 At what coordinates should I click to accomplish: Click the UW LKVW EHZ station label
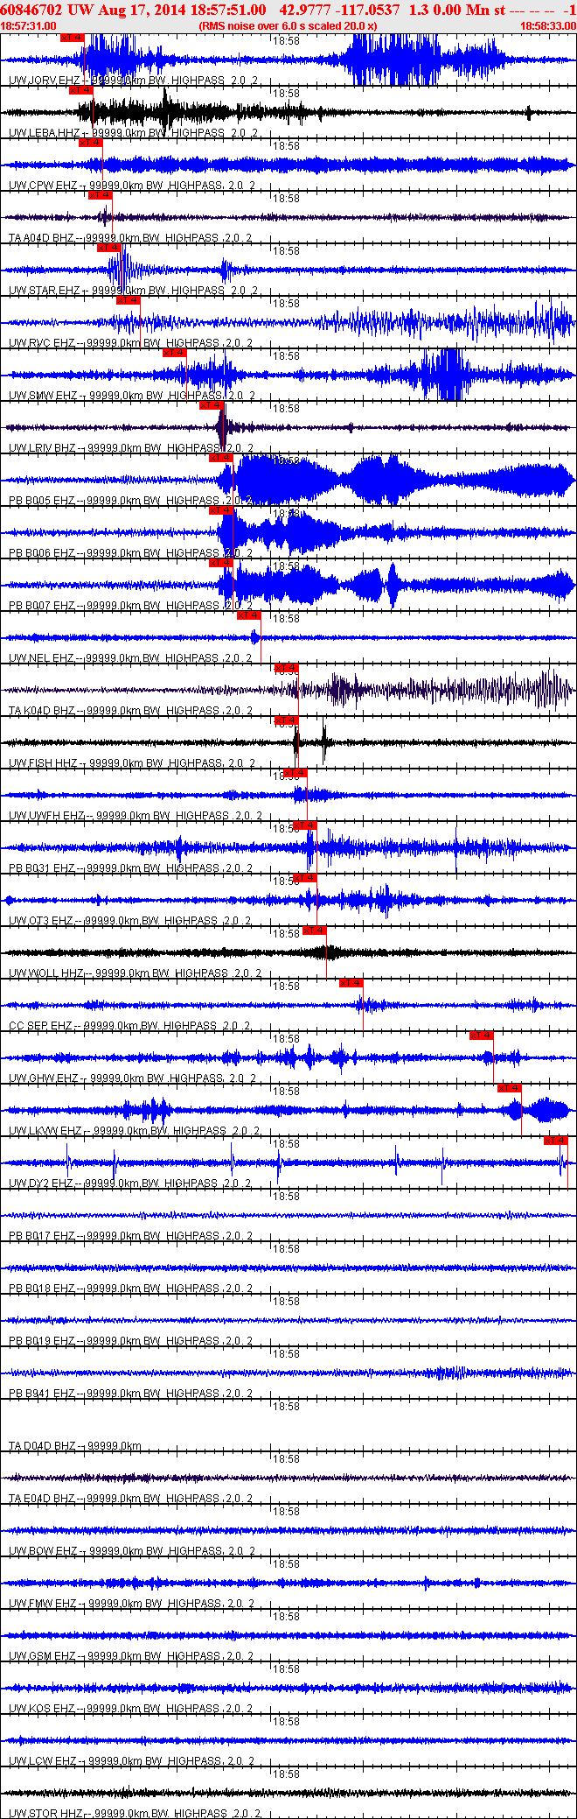pos(45,1131)
